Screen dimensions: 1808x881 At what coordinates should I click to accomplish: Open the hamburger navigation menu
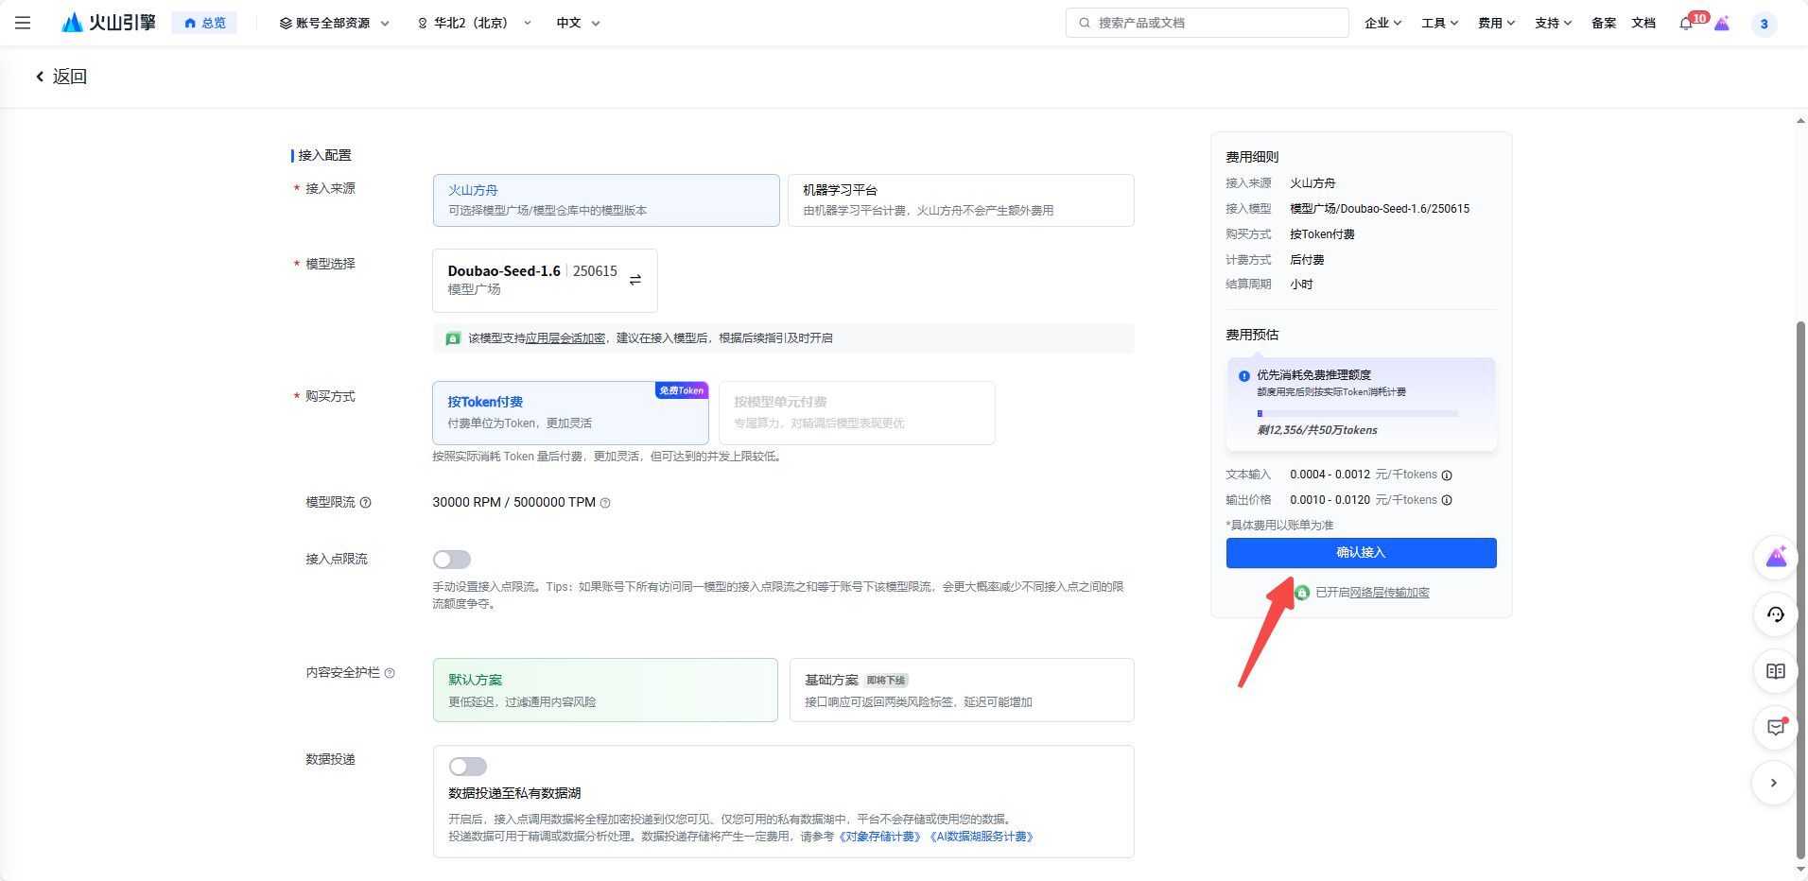[23, 23]
